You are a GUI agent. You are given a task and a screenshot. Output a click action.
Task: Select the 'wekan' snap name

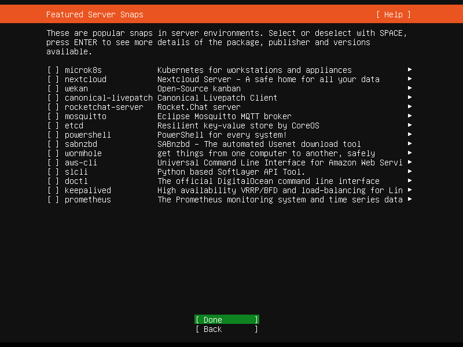point(76,89)
